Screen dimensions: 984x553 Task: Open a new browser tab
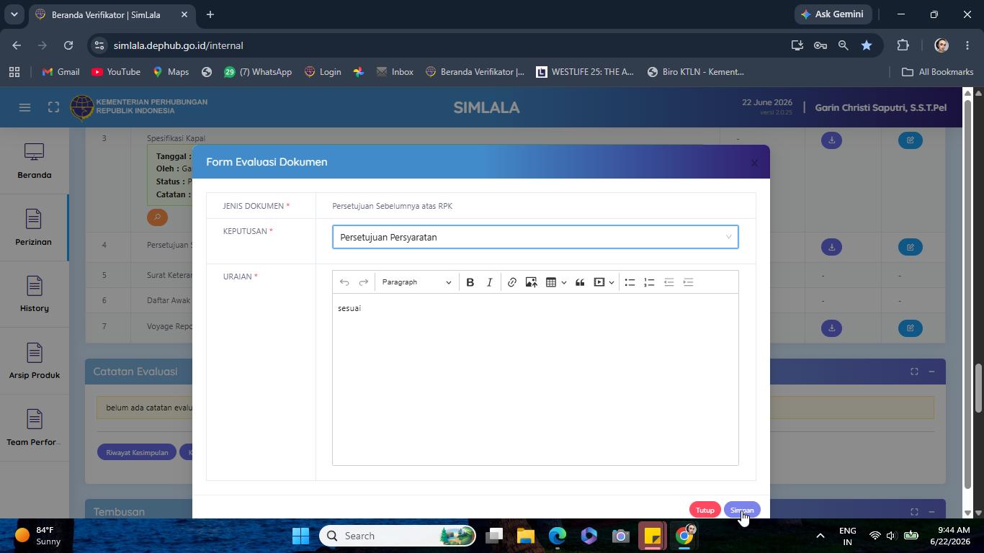[210, 14]
